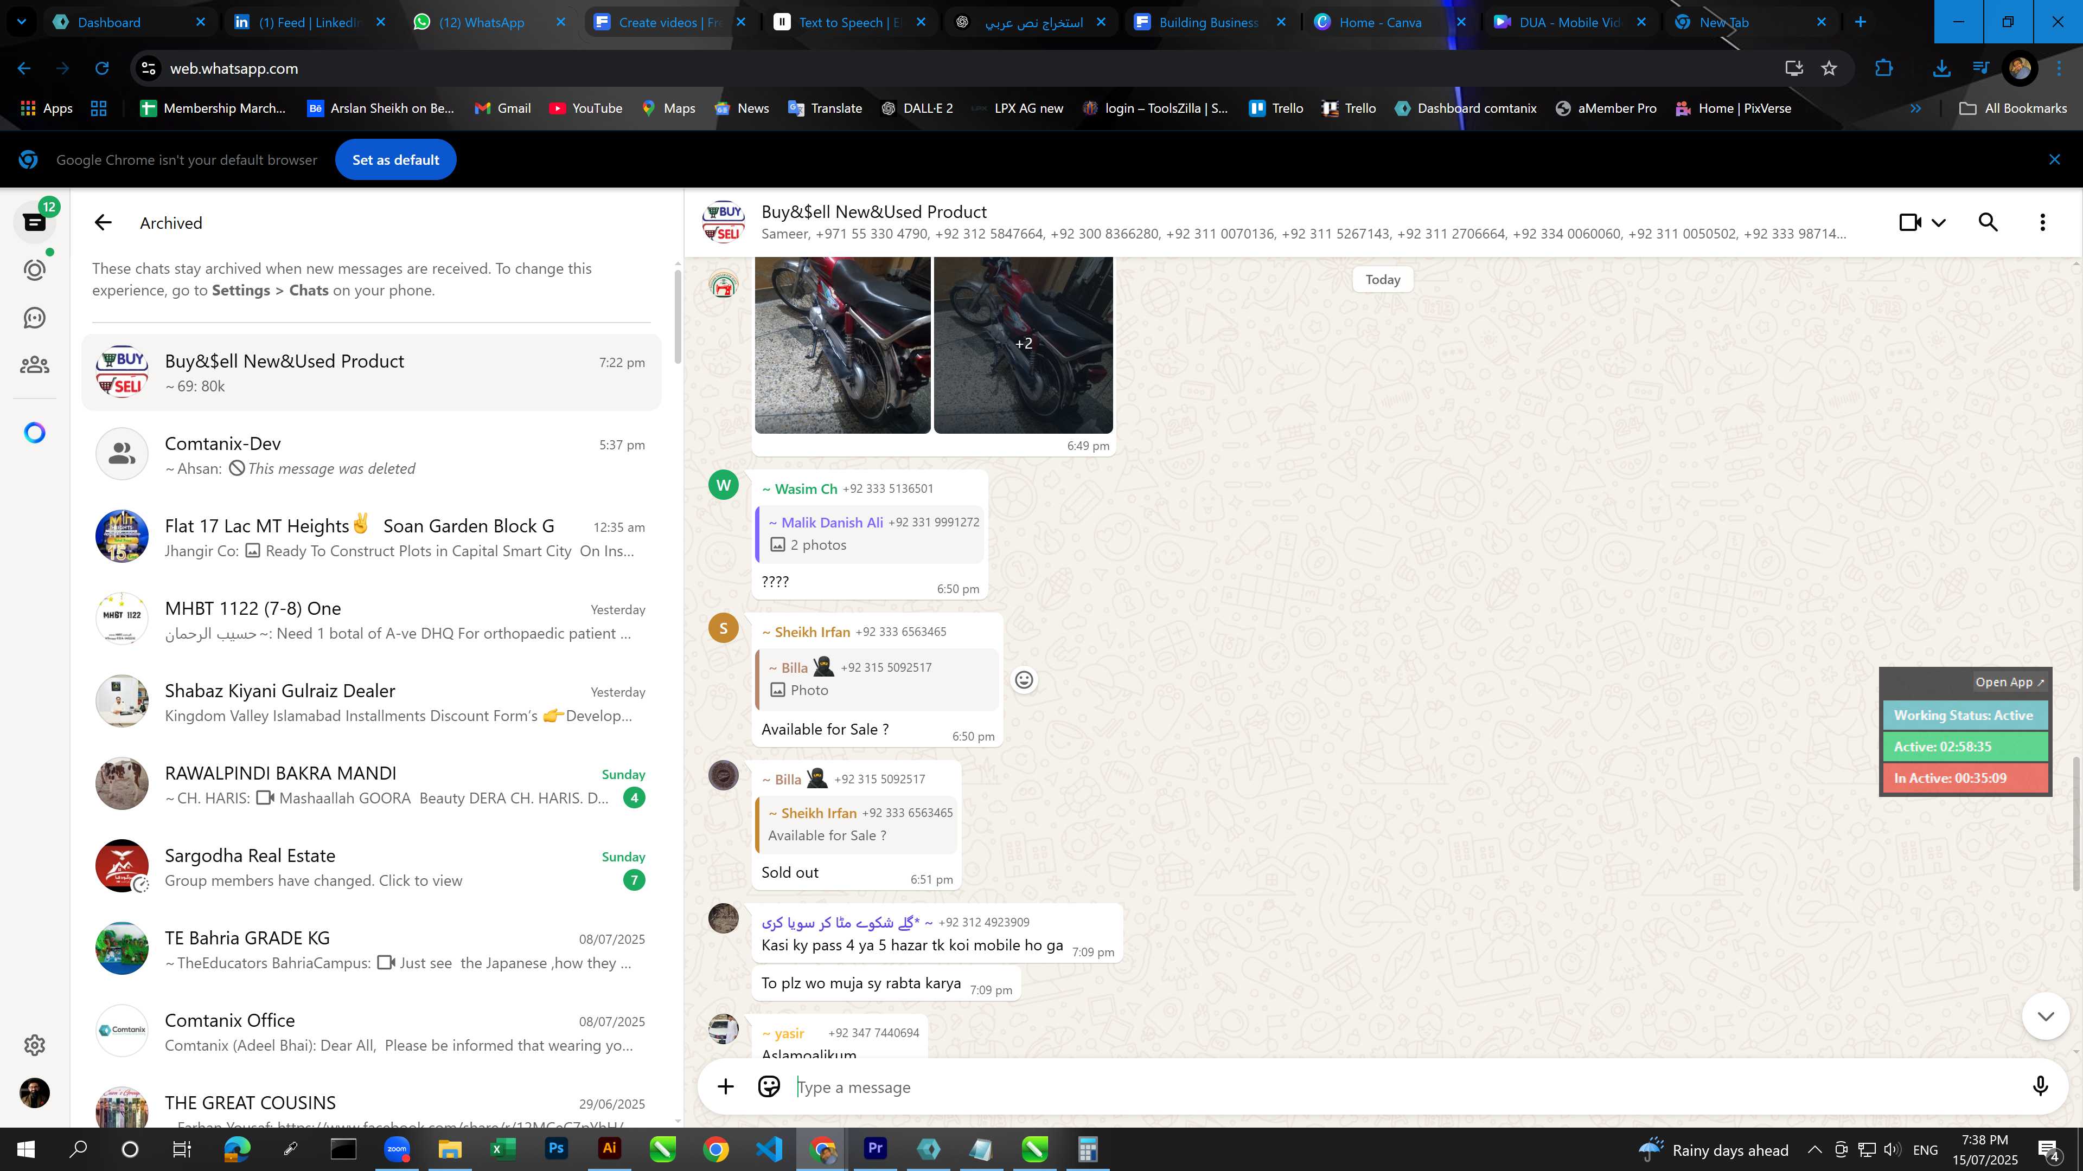This screenshot has height=1171, width=2083.
Task: Open Premiere Pro from the taskbar
Action: click(875, 1148)
